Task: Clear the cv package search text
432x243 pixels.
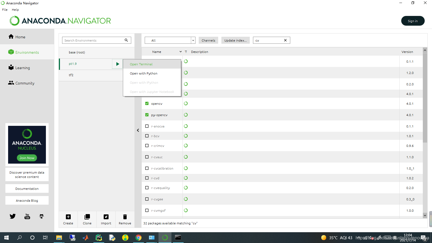Action: tap(285, 40)
